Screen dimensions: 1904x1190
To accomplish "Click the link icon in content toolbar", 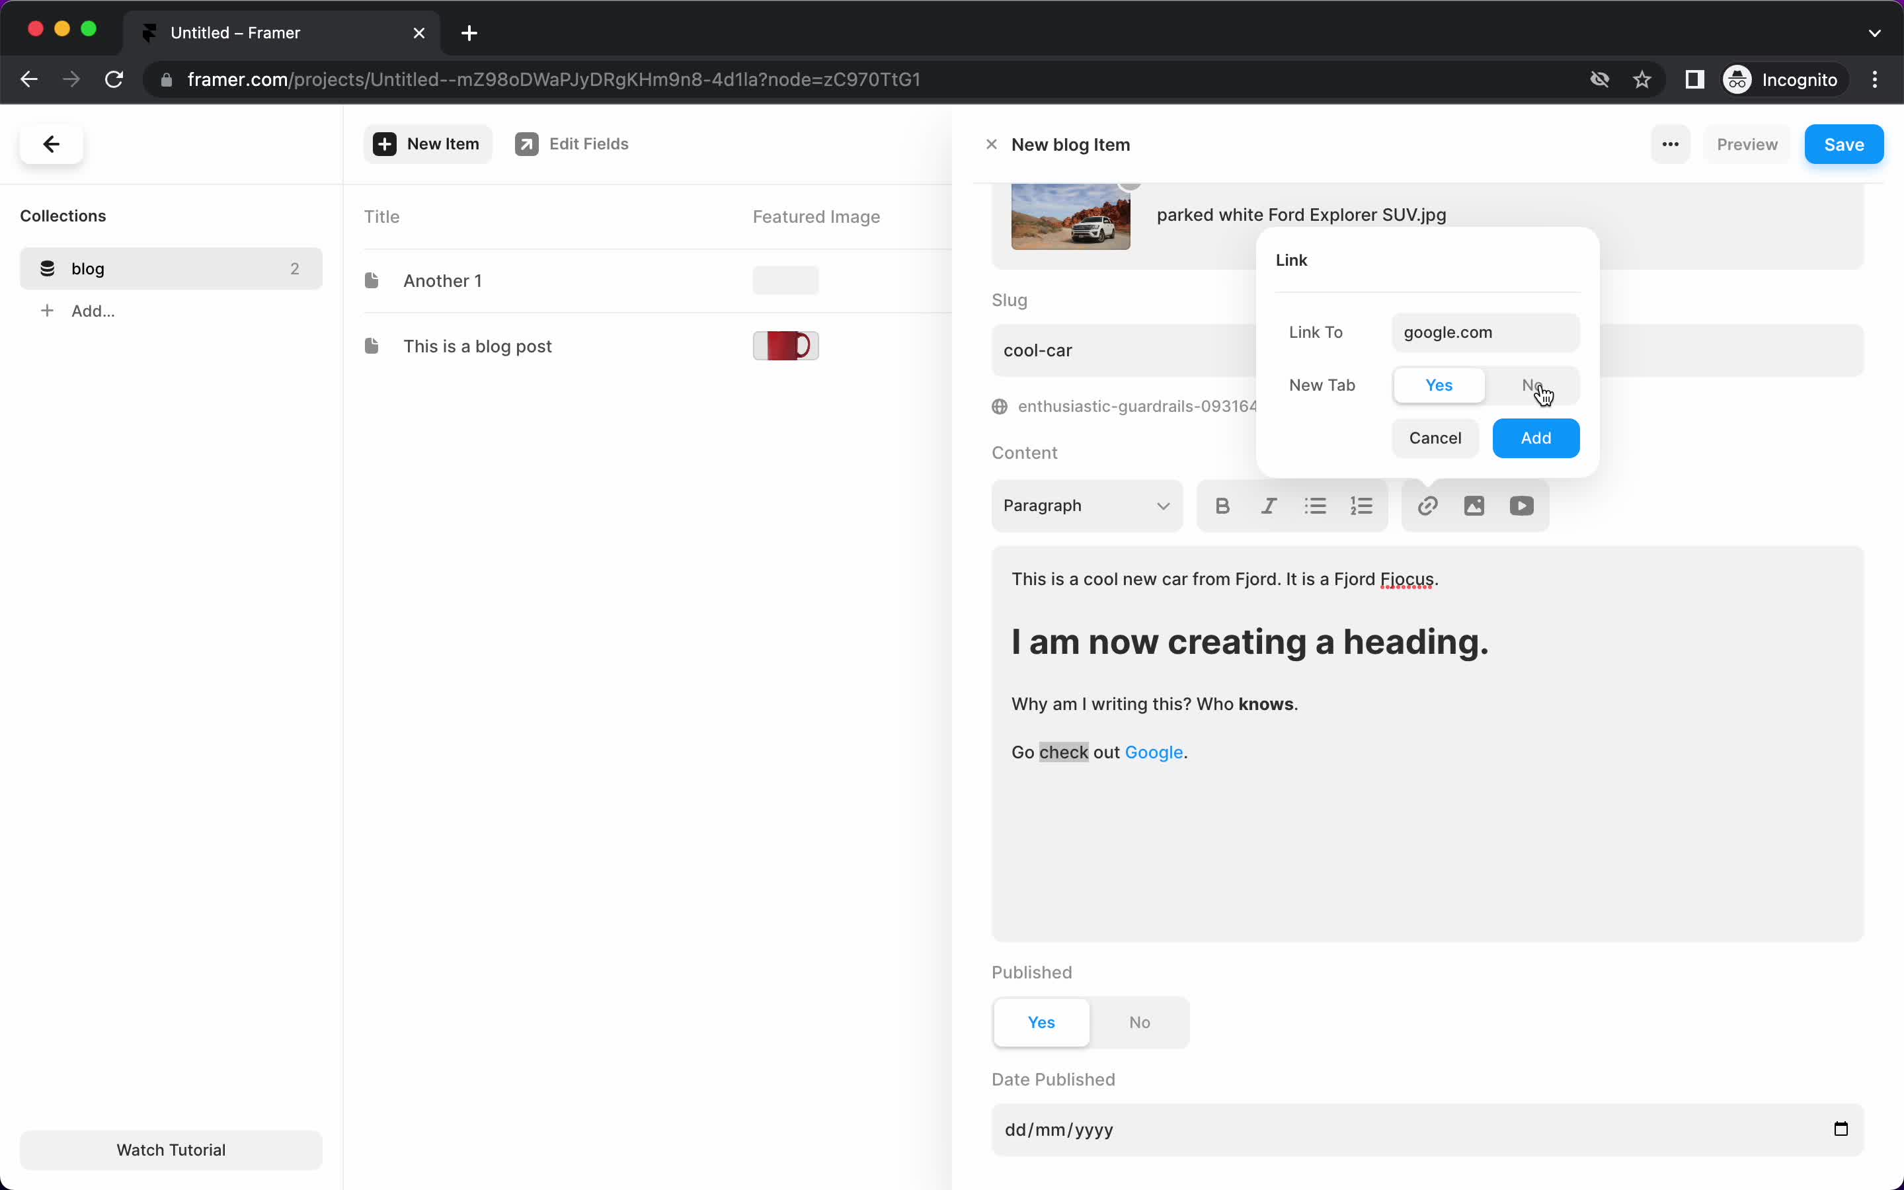I will click(x=1427, y=506).
